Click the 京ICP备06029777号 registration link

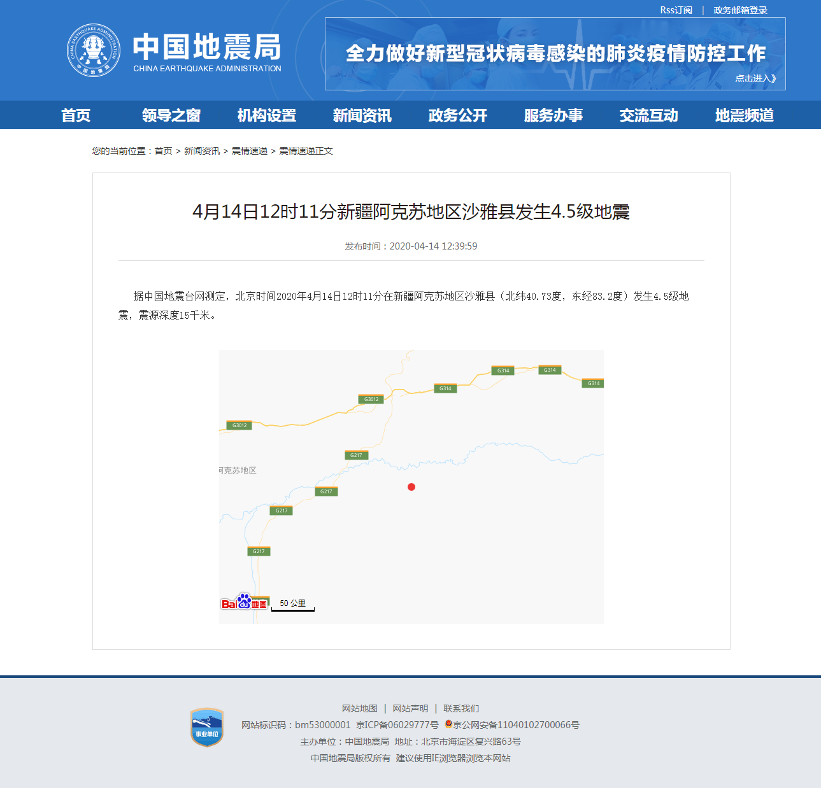click(397, 725)
